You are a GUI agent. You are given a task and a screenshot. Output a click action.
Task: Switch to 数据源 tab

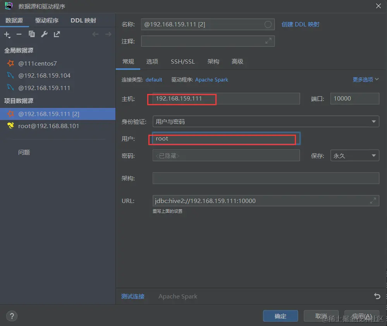14,20
